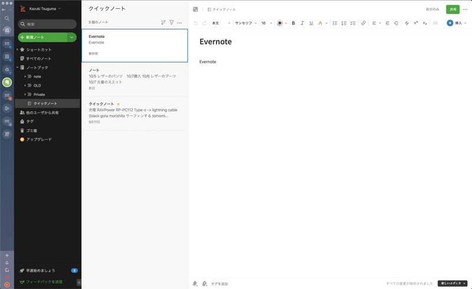Open the 本文 paragraph style dropdown
Screen dimensions: 472x289
221,23
